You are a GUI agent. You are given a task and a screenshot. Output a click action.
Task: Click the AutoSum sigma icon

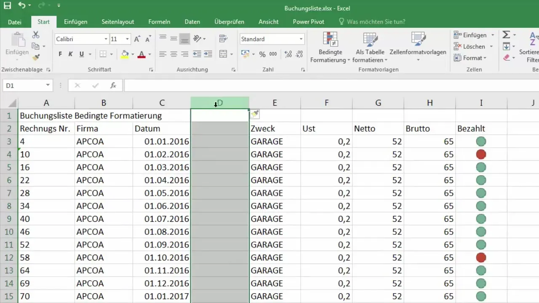coord(507,35)
